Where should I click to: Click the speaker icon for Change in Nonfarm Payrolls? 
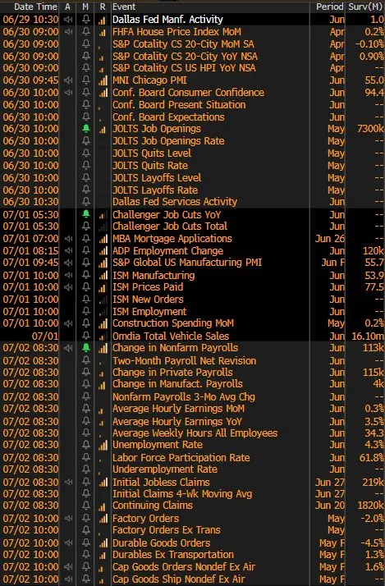(68, 348)
